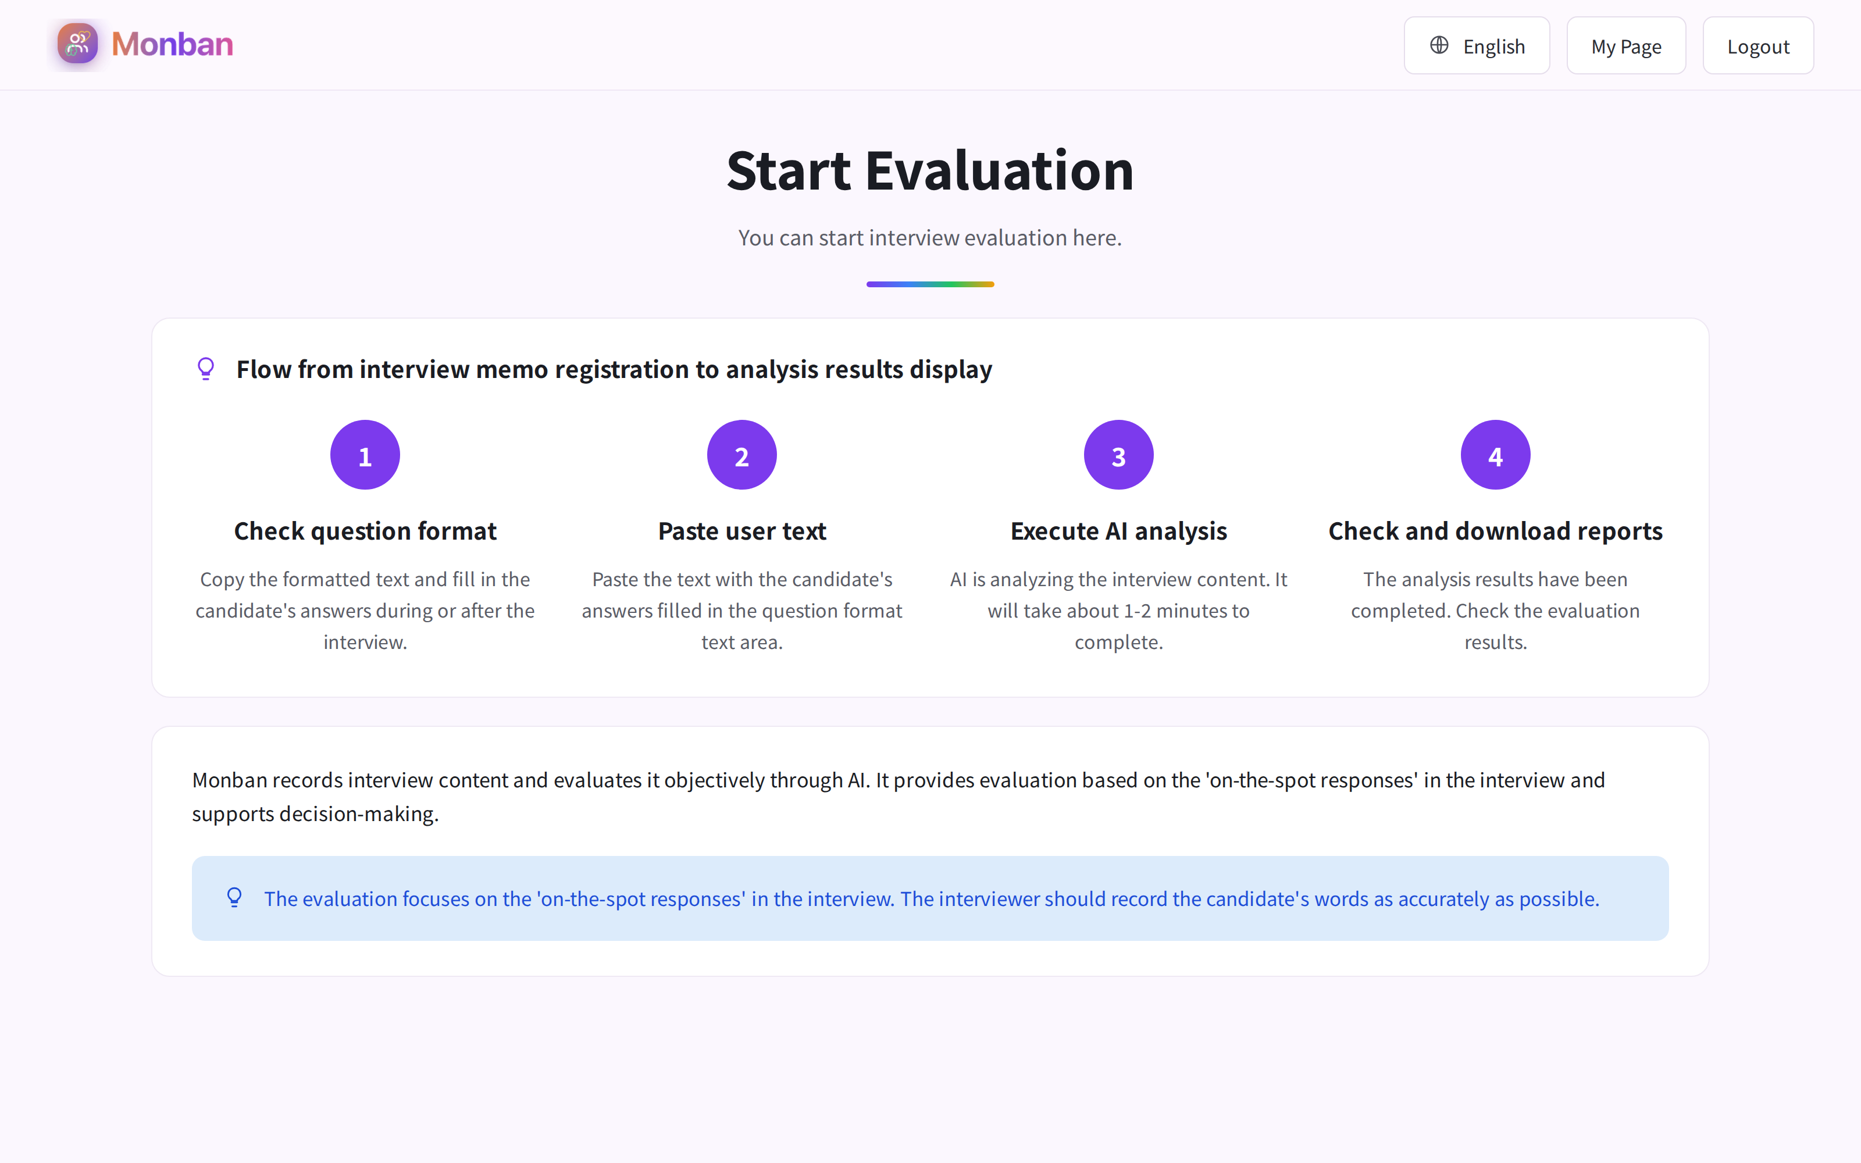The image size is (1861, 1163).
Task: Click the Monban app logo icon
Action: (x=77, y=44)
